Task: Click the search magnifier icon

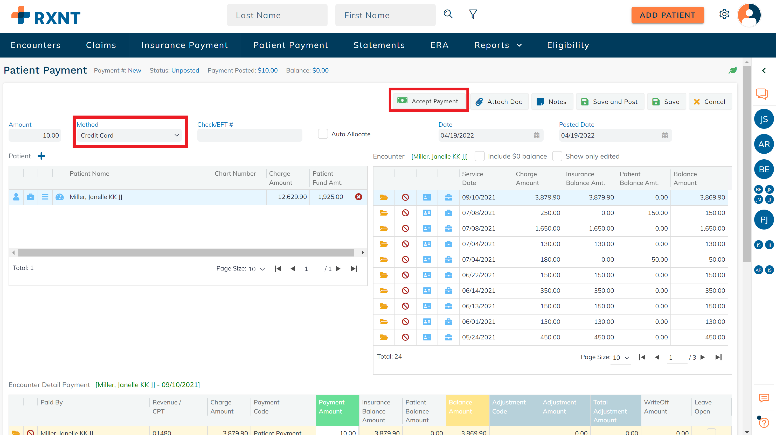Action: (x=448, y=14)
